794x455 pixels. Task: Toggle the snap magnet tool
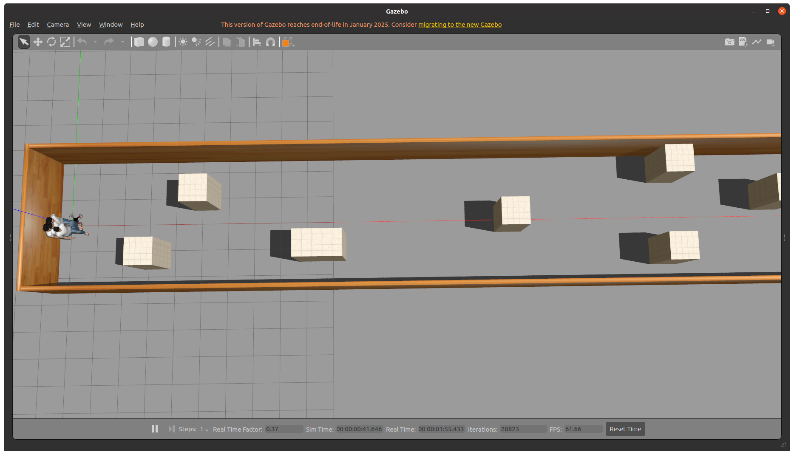pos(271,42)
